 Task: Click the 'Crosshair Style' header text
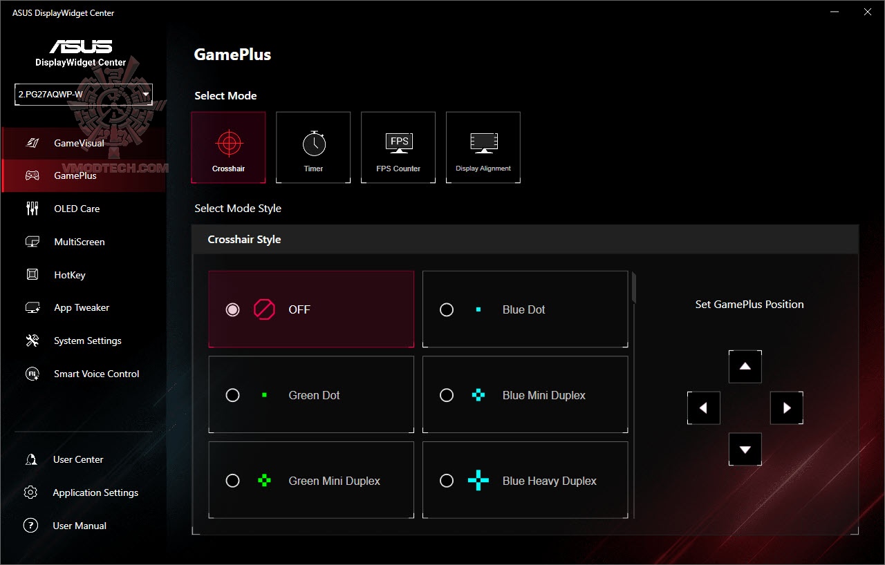click(245, 240)
